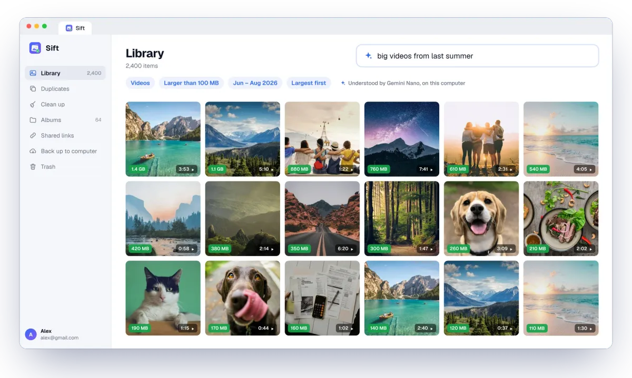Screen dimensions: 632x378
Task: Click the Alex avatar circle
Action: pyautogui.click(x=31, y=334)
